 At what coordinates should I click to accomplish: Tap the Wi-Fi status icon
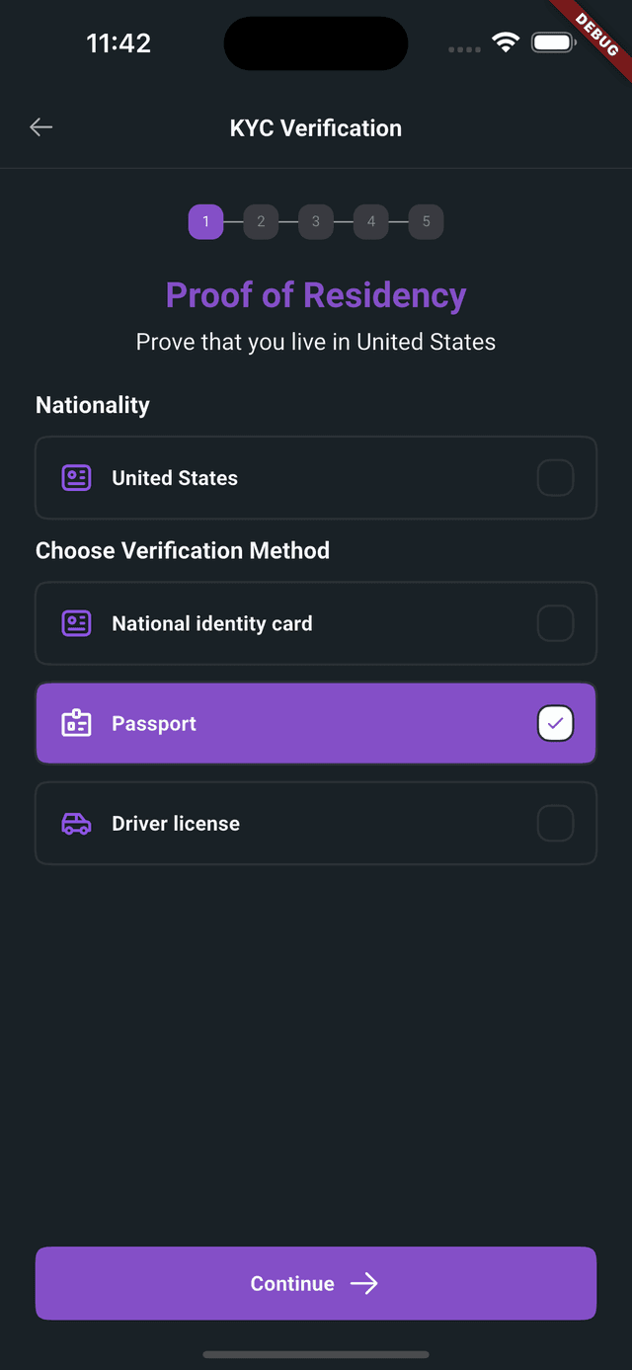tap(507, 42)
